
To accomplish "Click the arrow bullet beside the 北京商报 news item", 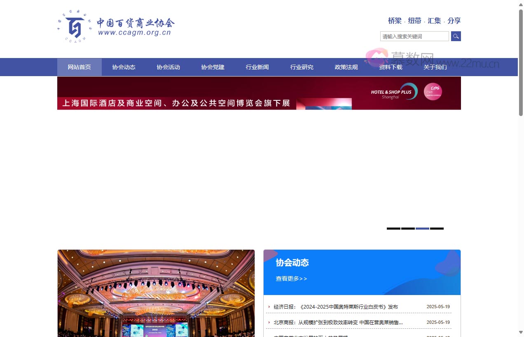I will pyautogui.click(x=269, y=323).
